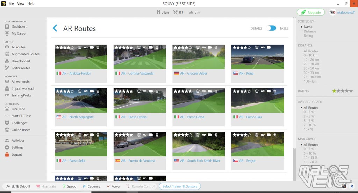Filter distance to 30 - 50 km
358x193 pixels.
tap(311, 68)
